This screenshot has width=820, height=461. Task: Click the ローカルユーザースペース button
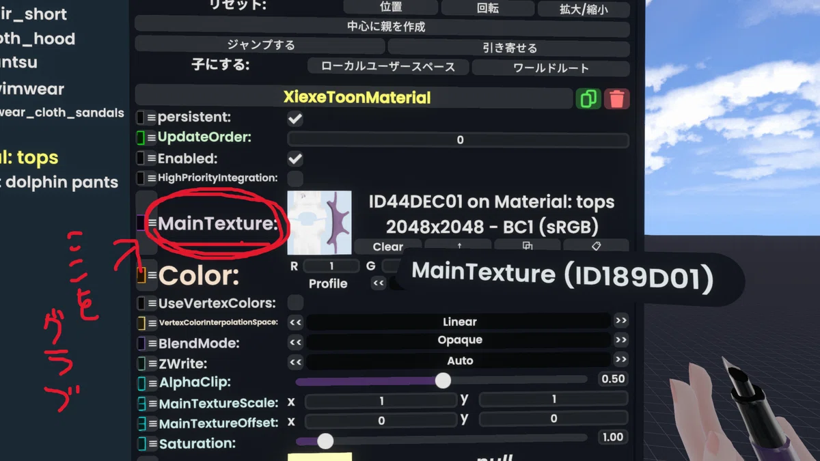pos(387,67)
